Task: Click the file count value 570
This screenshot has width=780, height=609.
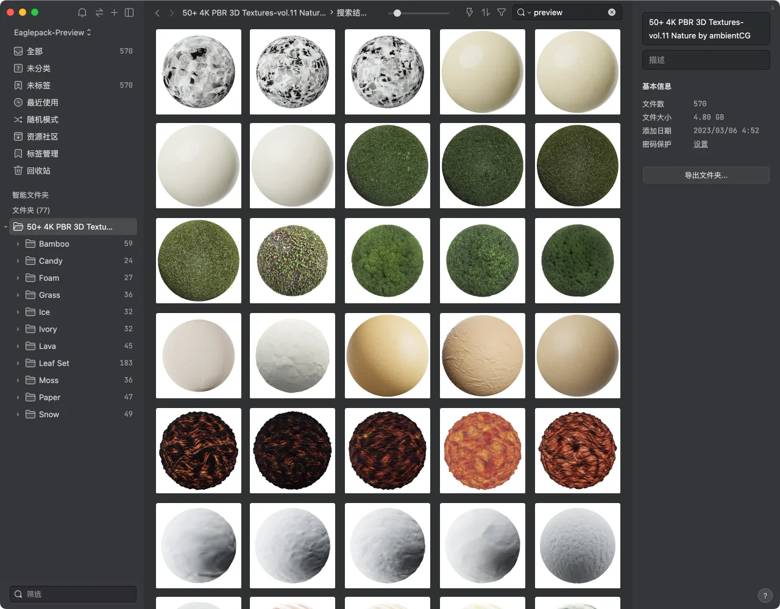Action: click(x=700, y=104)
